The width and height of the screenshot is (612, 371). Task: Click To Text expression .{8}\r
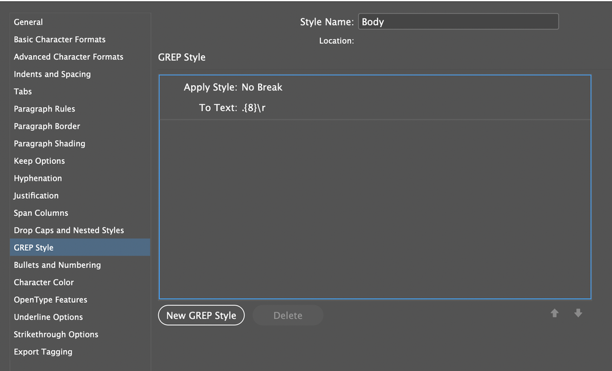254,108
